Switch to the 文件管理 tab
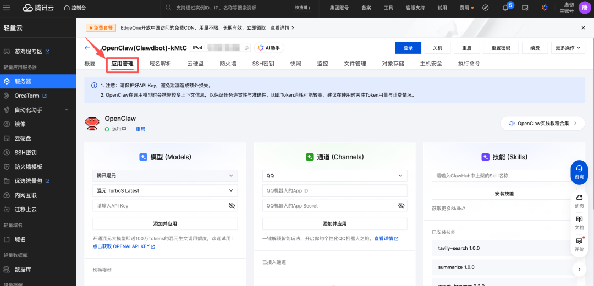 [x=355, y=64]
